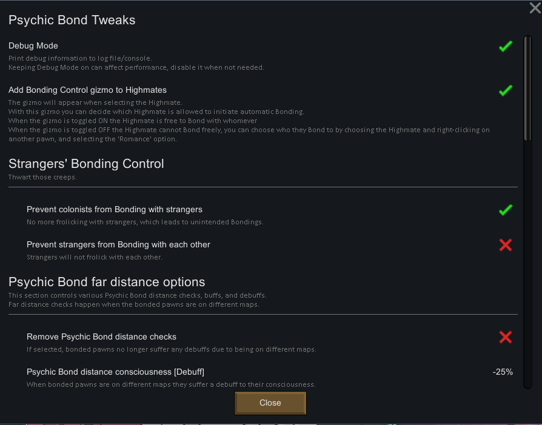Image resolution: width=542 pixels, height=425 pixels.
Task: Click the vertical scrollbar on the right
Action: pos(527,89)
